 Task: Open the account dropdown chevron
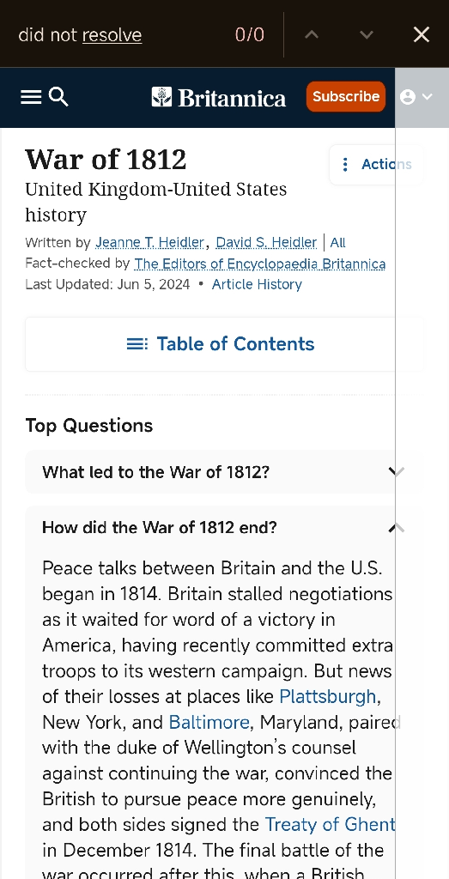[x=428, y=97]
